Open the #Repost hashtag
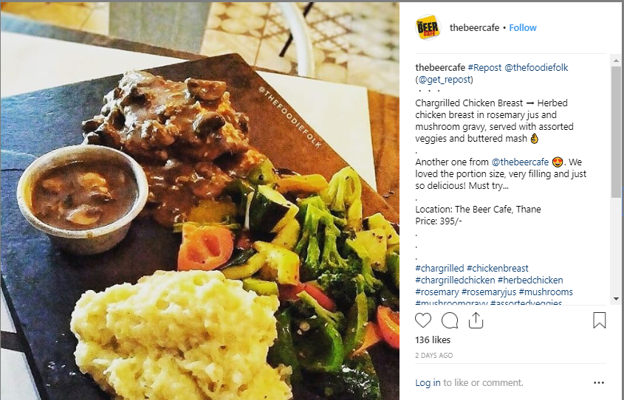The height and width of the screenshot is (400, 624). tap(484, 68)
